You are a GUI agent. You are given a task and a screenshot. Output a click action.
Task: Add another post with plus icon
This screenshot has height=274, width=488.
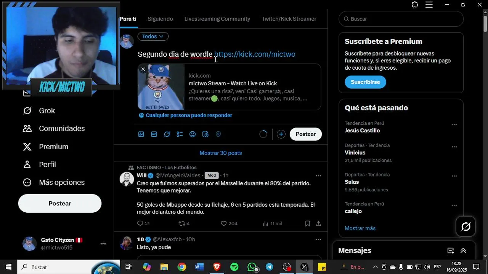click(x=281, y=134)
